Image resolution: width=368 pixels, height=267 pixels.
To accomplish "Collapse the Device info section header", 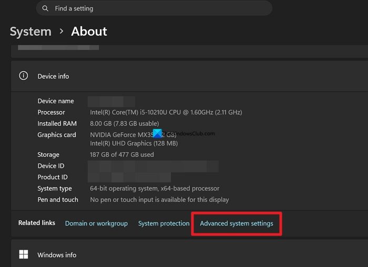I will (189, 76).
